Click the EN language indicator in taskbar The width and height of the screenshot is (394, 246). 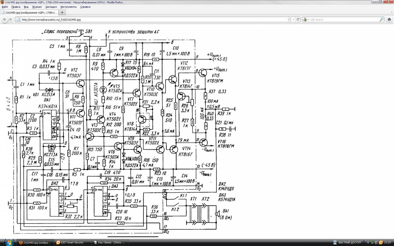335,243
